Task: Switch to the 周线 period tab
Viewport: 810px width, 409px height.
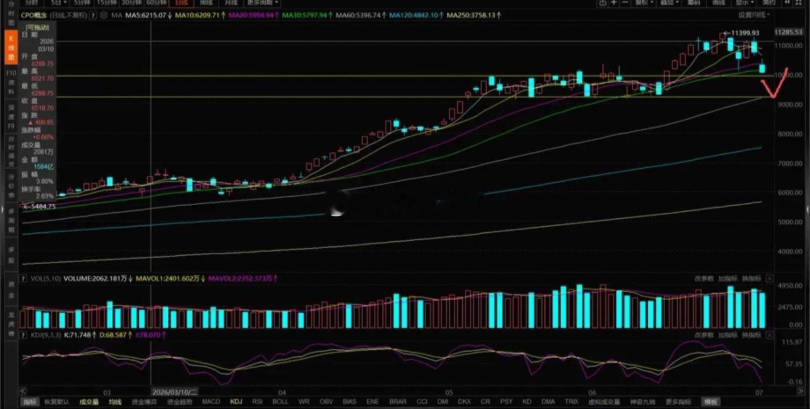Action: coord(206,3)
